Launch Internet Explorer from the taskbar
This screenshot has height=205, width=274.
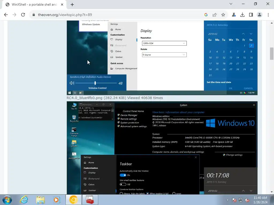[24, 200]
